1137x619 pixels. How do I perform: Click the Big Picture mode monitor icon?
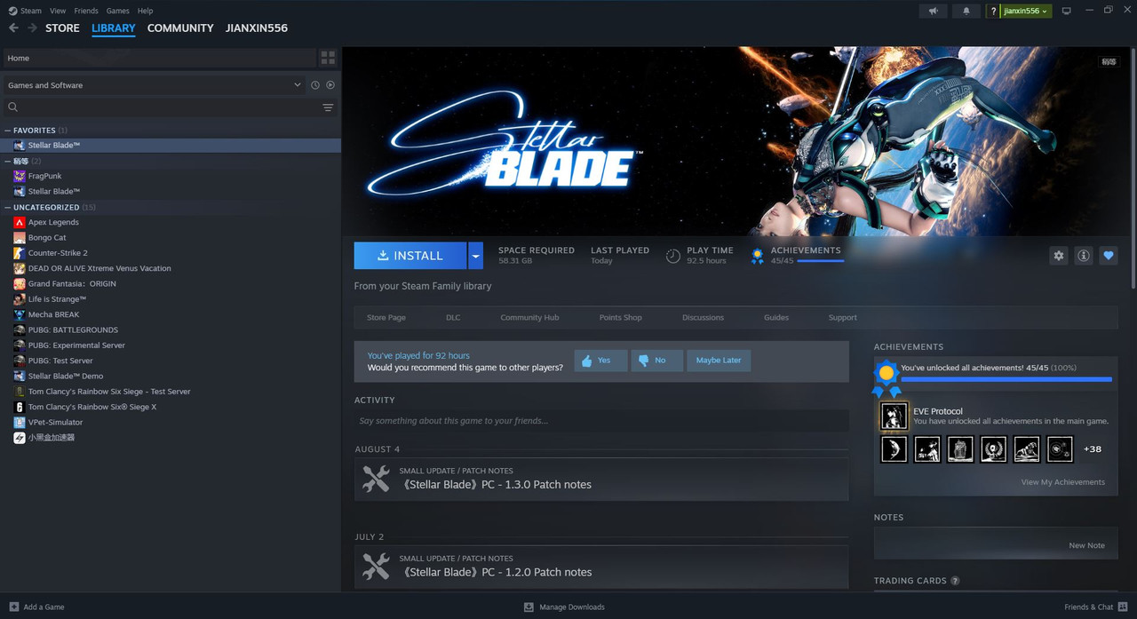(1067, 11)
